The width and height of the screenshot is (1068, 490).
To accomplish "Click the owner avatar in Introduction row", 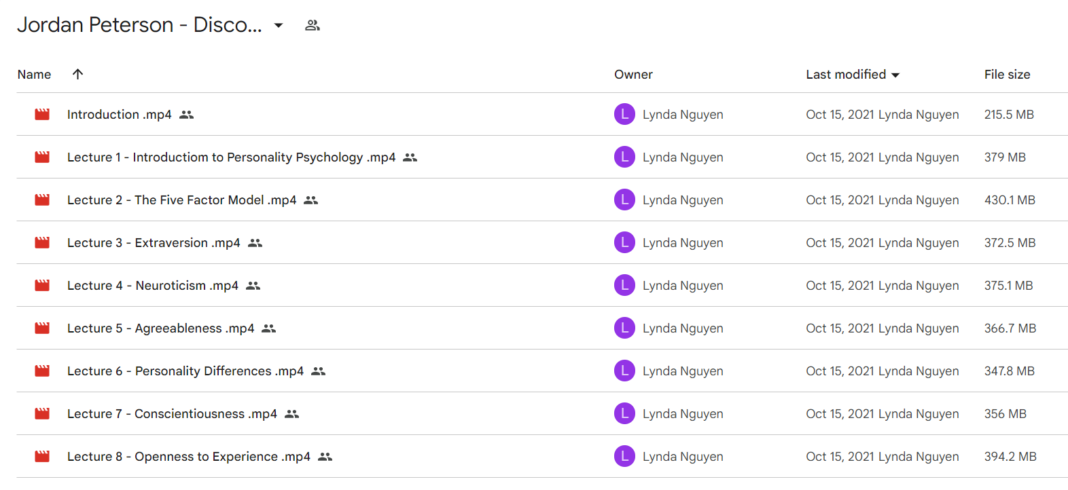I will 624,114.
